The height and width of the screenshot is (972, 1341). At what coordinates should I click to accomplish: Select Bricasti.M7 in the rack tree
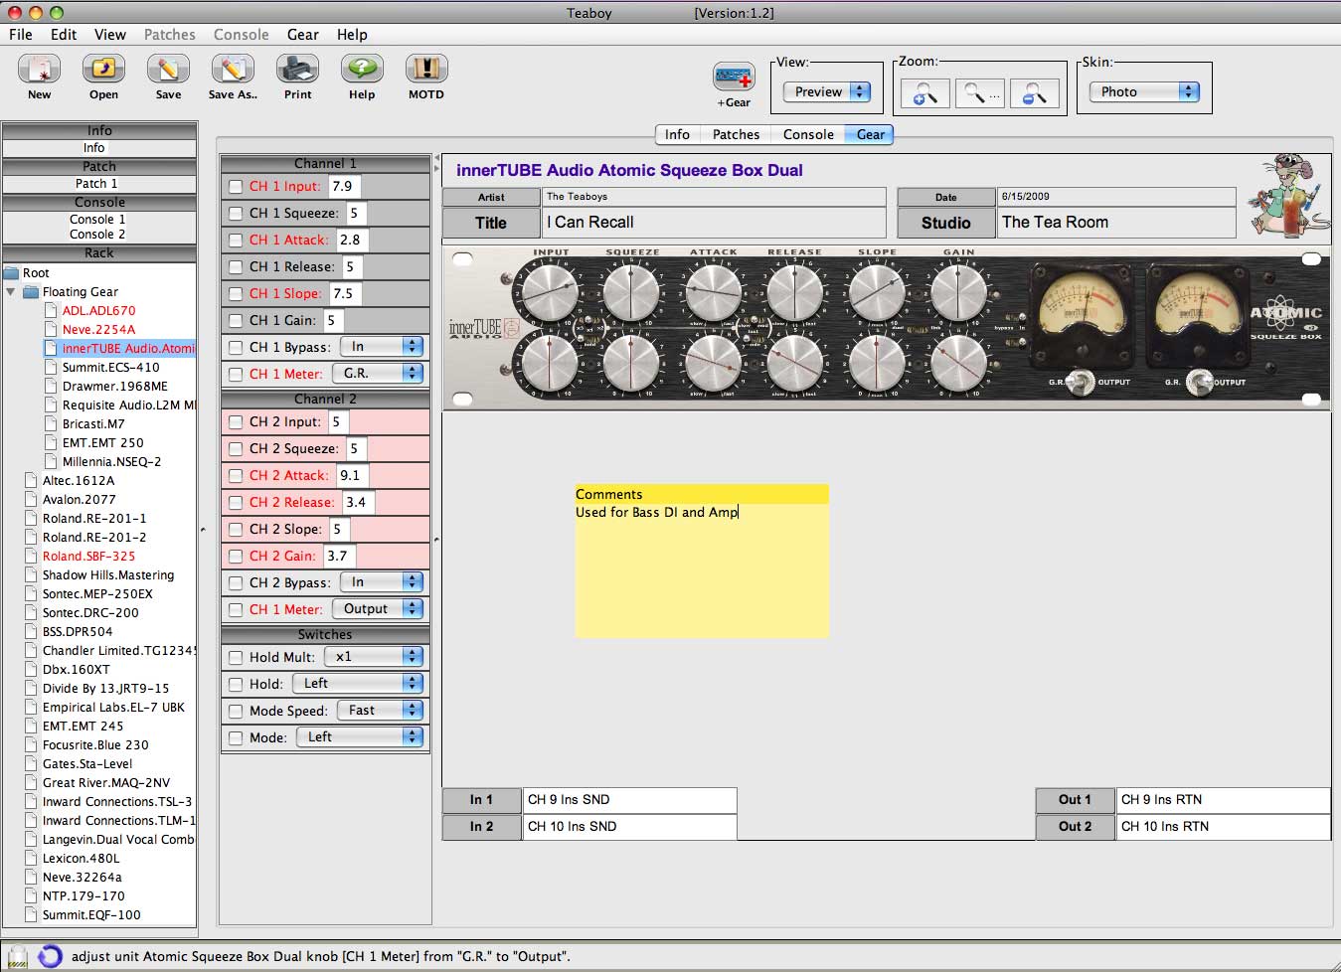click(x=93, y=424)
